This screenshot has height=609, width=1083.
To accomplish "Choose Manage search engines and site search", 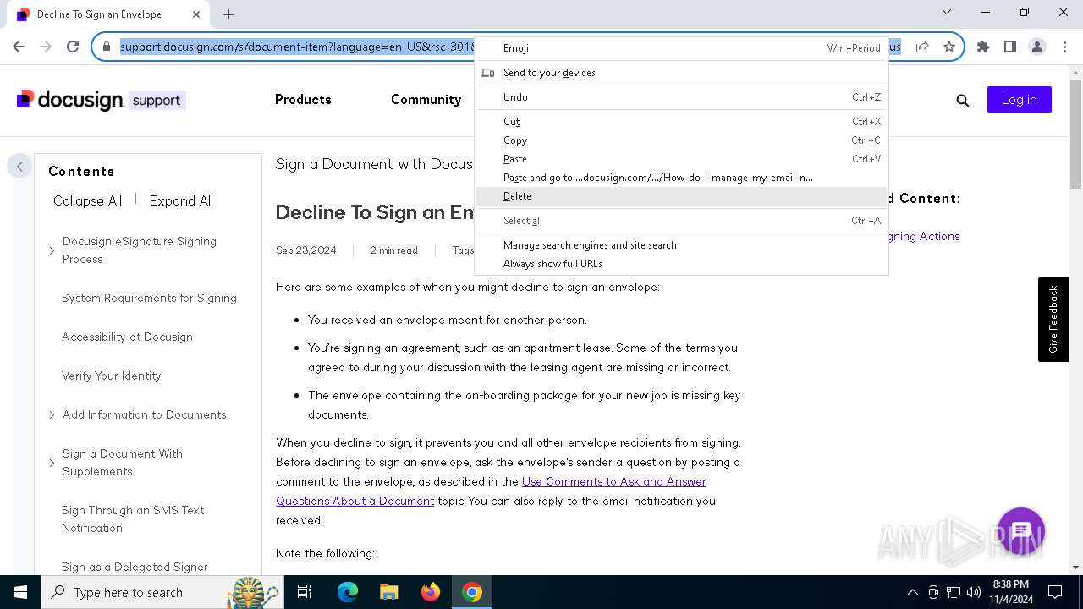I will pos(681,245).
